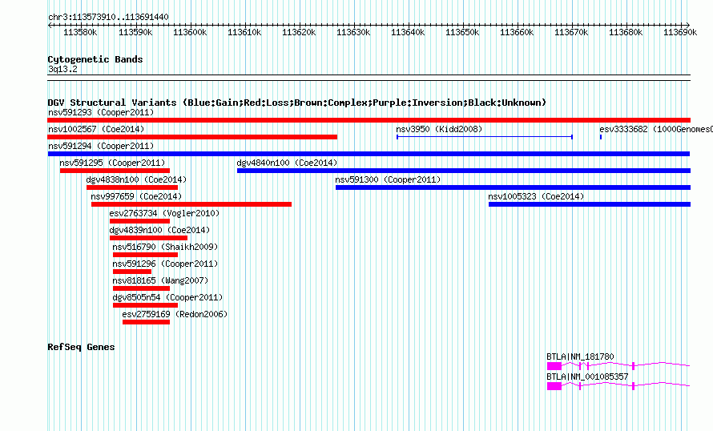713x431 pixels.
Task: Select the nsv591295 (Cooper2011) label
Action: (112, 163)
